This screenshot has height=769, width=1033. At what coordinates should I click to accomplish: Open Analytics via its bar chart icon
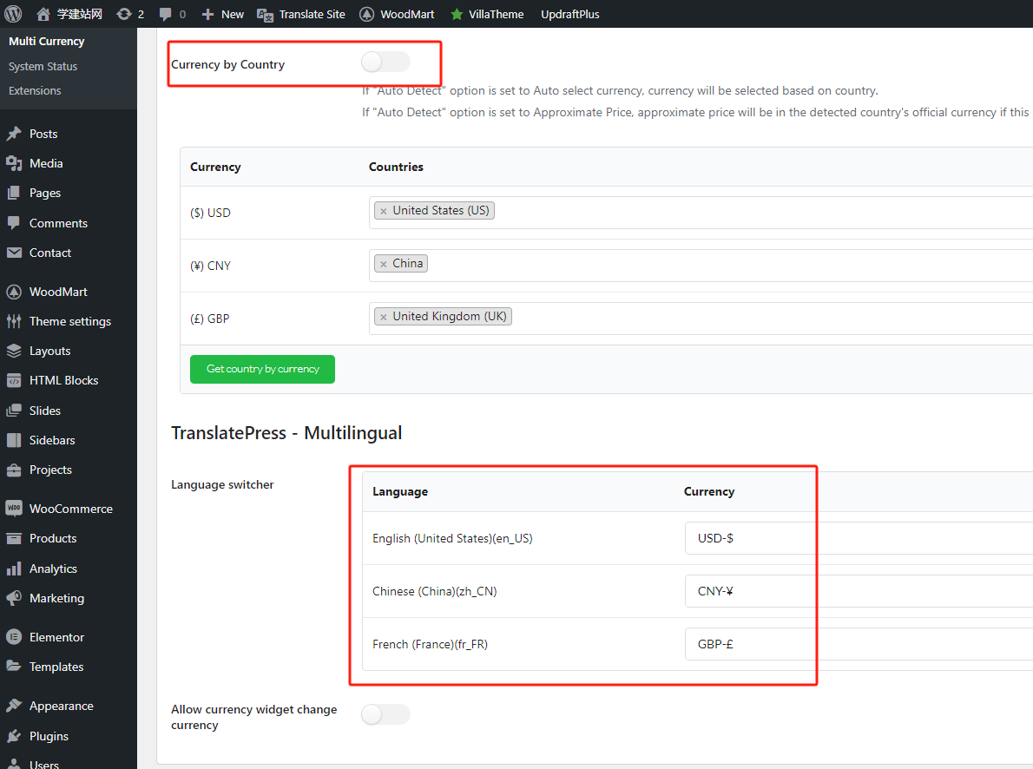(14, 569)
